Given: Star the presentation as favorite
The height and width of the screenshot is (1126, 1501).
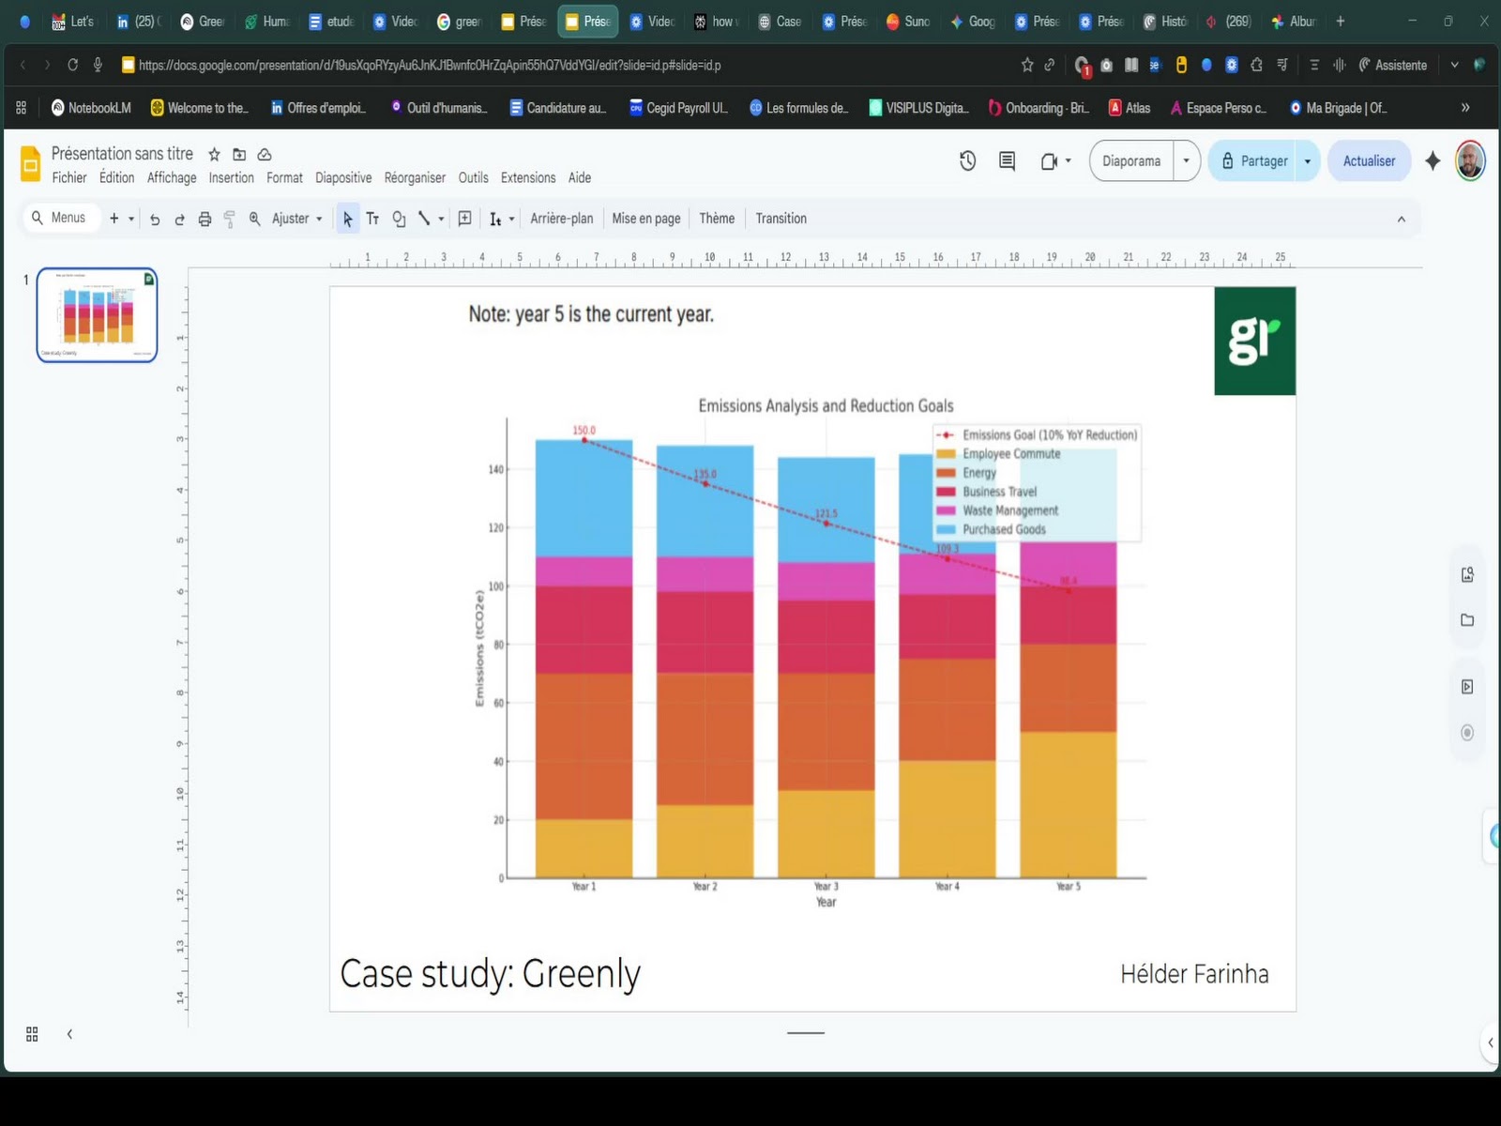Looking at the screenshot, I should tap(214, 155).
